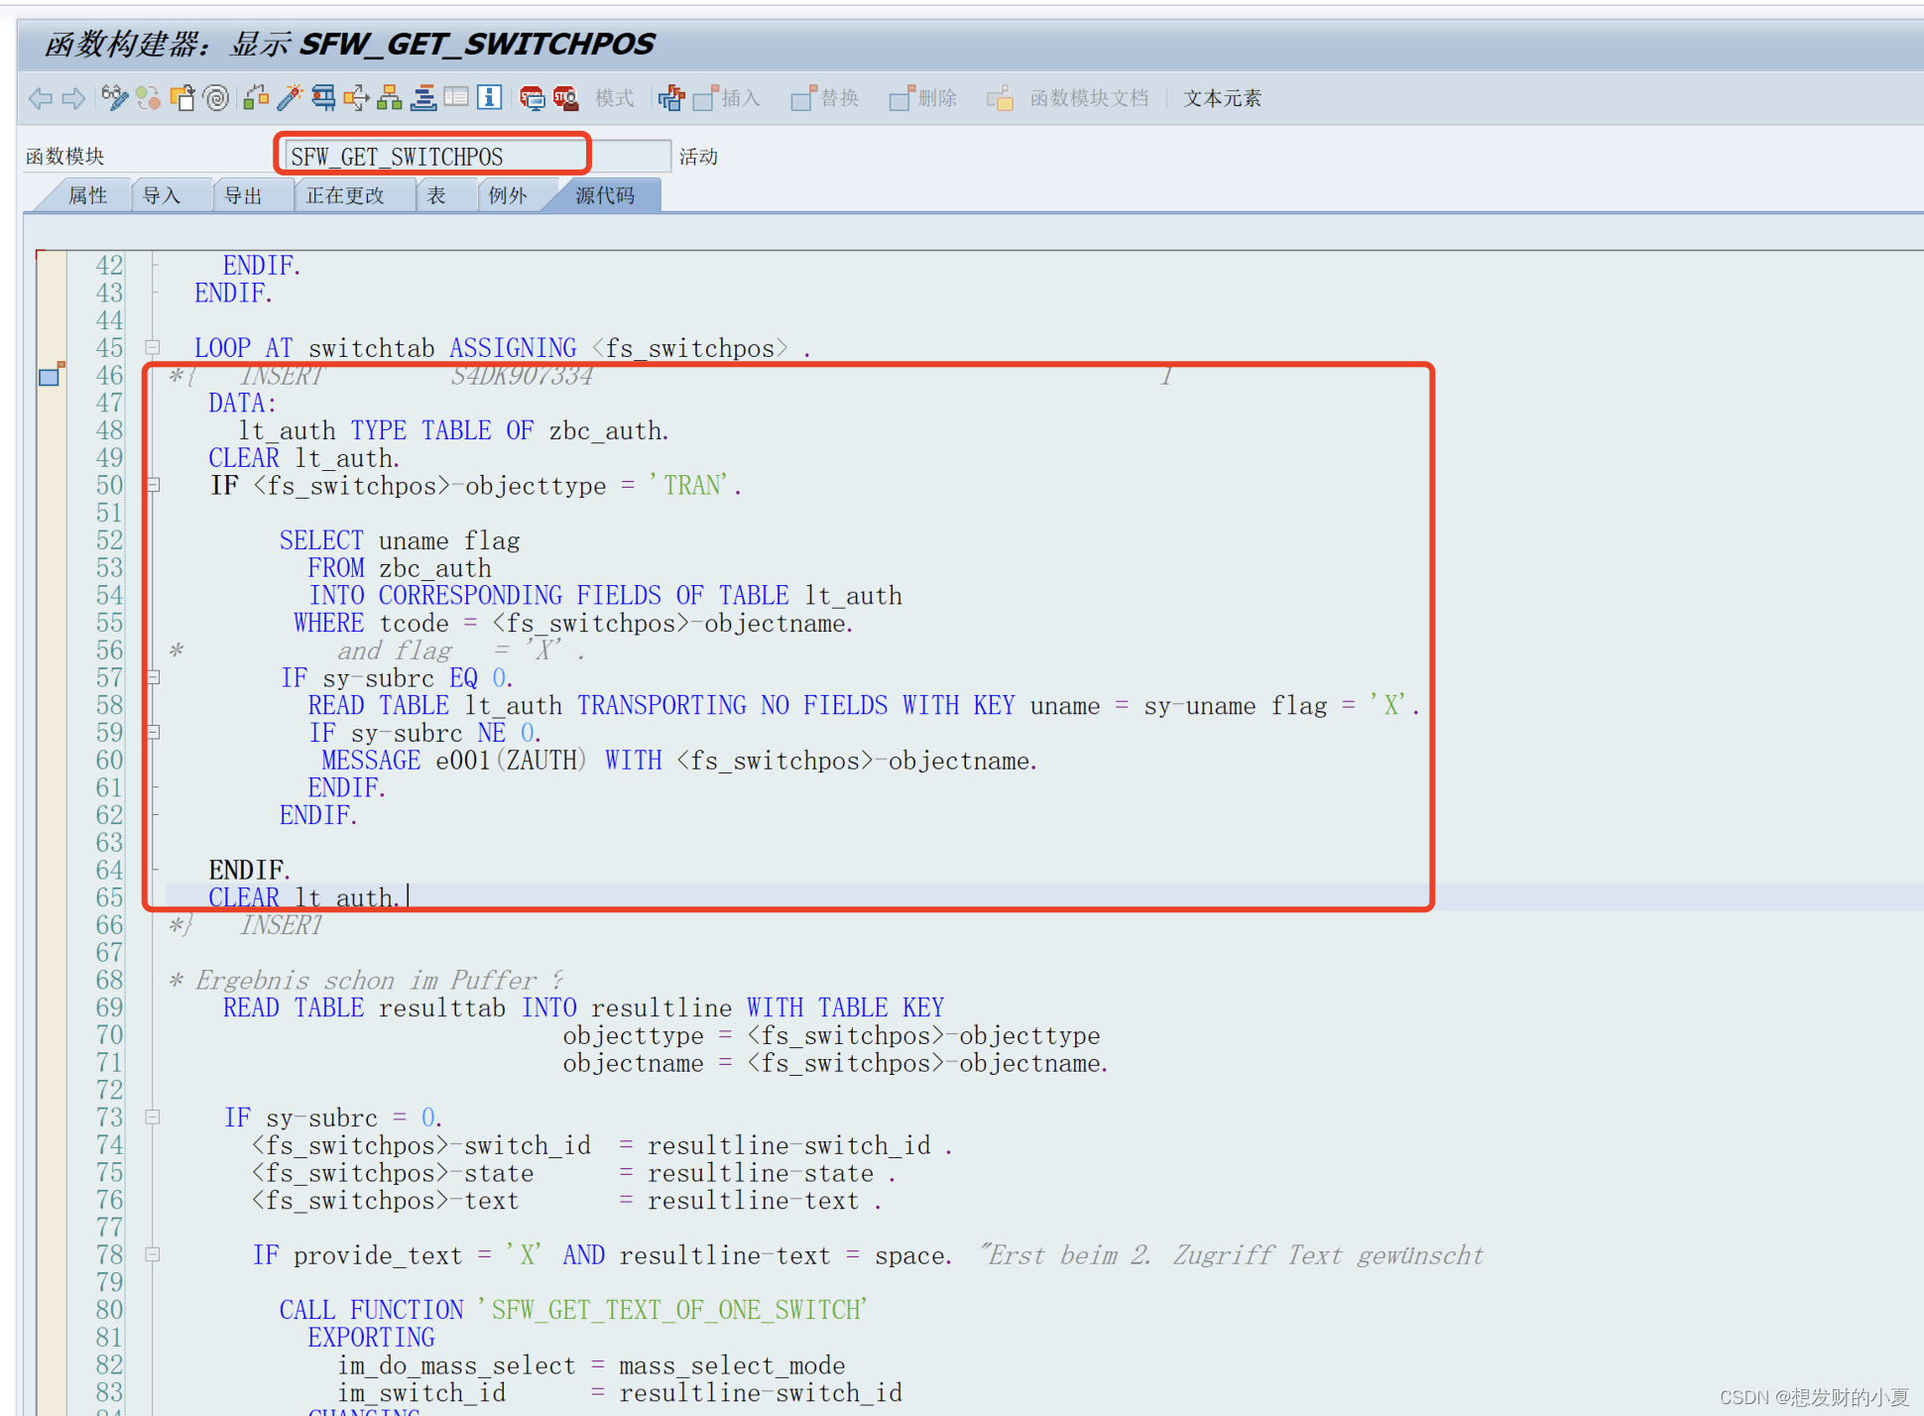Screen dimensions: 1924x1416
Task: Collapse the IF provide_text block at line 78
Action: coord(153,1254)
